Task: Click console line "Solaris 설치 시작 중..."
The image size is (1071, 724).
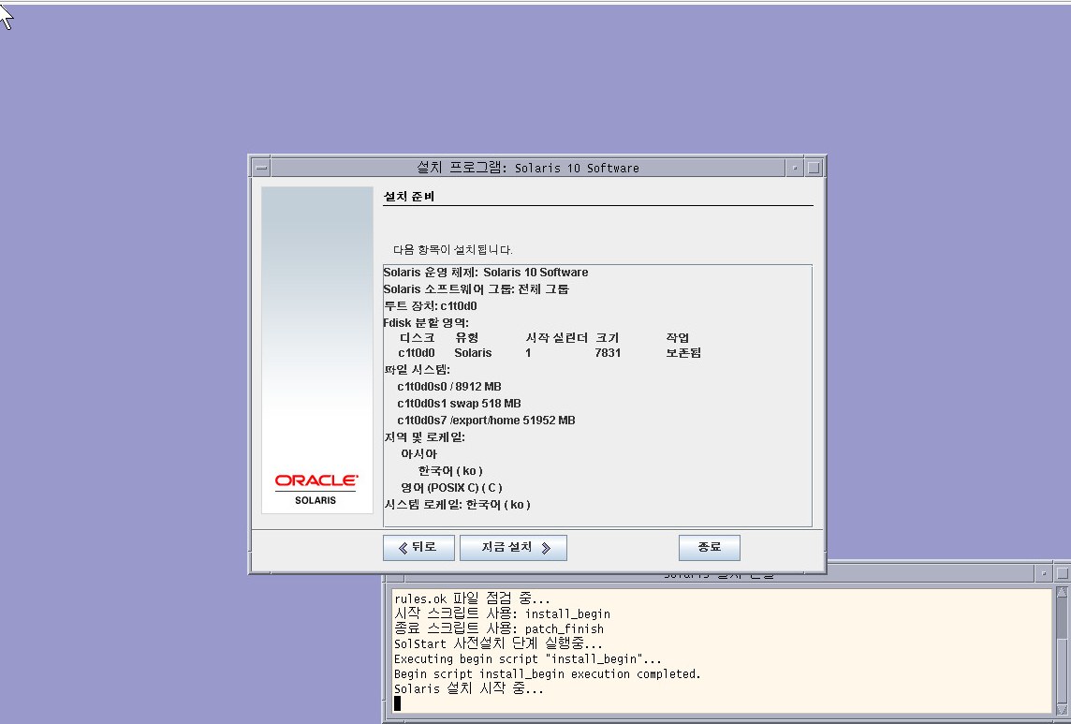Action: point(468,689)
